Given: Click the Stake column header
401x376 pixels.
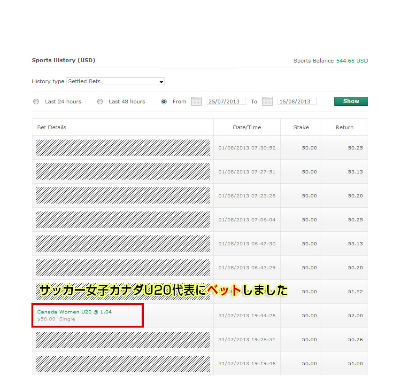Looking at the screenshot, I should (301, 127).
